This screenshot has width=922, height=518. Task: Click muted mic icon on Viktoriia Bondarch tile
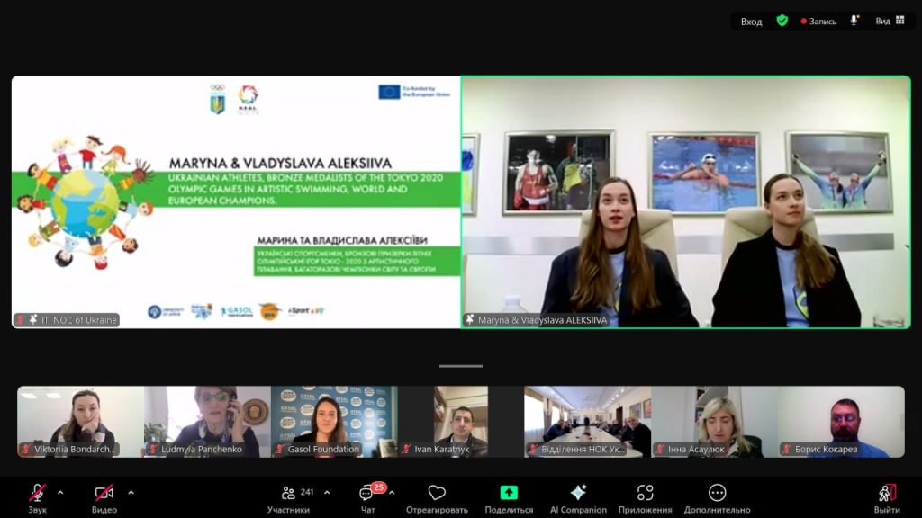(26, 450)
